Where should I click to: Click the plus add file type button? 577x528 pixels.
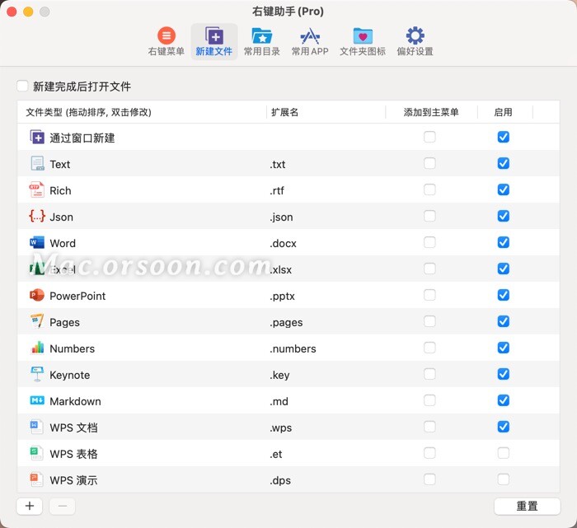tap(30, 507)
